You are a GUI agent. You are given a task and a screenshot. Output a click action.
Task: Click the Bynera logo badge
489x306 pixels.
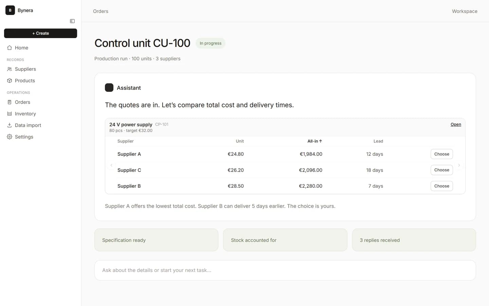(10, 10)
